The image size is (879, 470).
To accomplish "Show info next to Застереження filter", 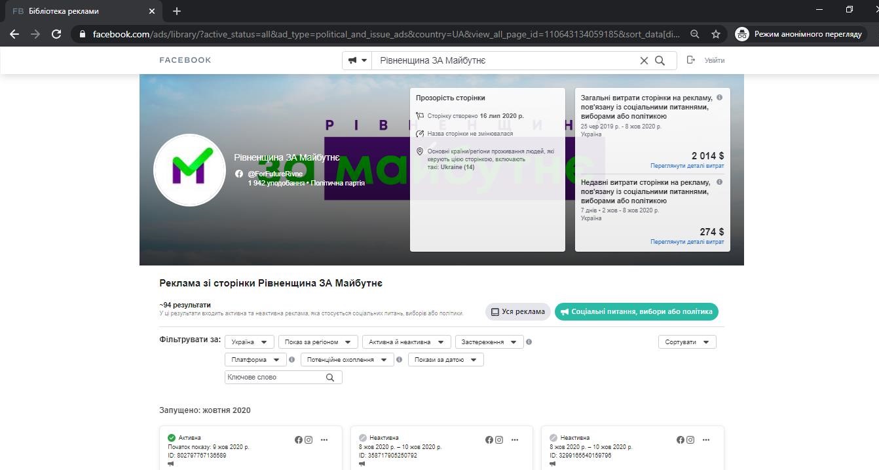I will click(529, 342).
